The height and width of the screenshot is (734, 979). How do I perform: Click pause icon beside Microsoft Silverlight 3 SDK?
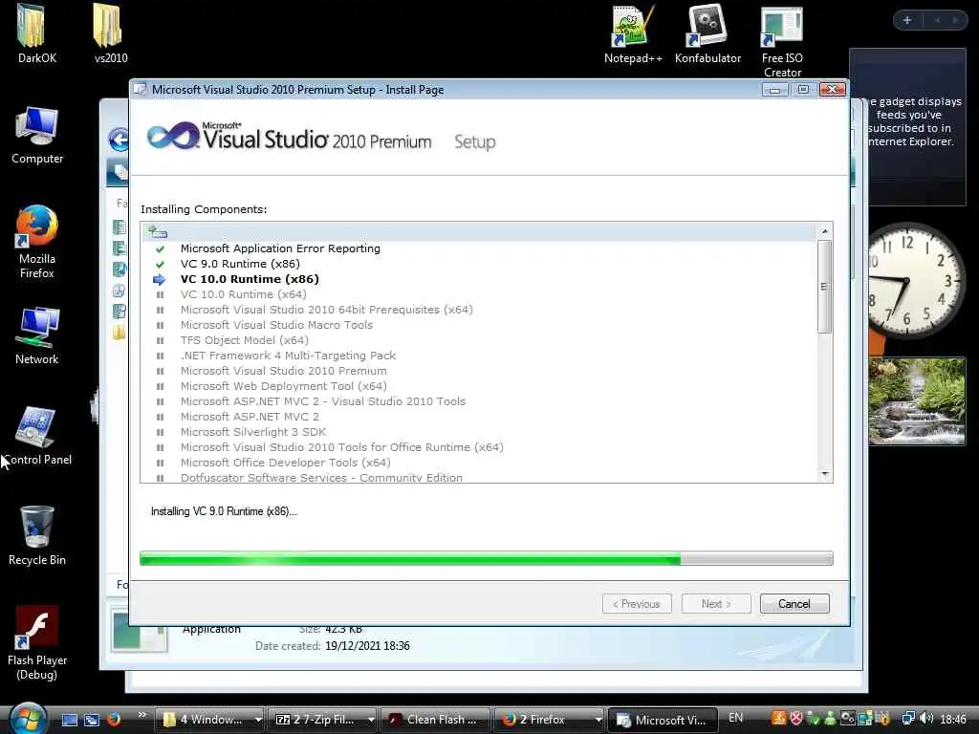coord(160,433)
